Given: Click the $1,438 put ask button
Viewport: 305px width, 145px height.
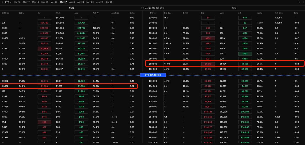Looking at the screenshot, I should tap(245, 64).
